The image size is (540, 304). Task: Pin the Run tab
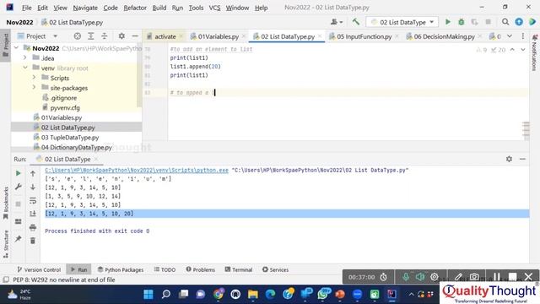pos(19,238)
